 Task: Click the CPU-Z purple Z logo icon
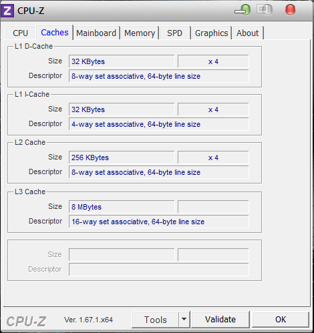point(7,11)
